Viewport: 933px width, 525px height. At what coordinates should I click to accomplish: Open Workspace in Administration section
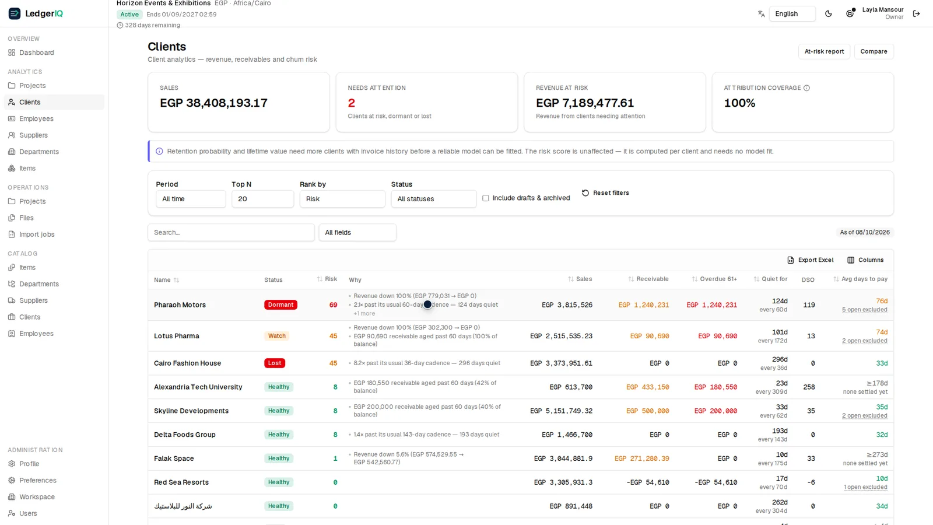click(x=54, y=497)
